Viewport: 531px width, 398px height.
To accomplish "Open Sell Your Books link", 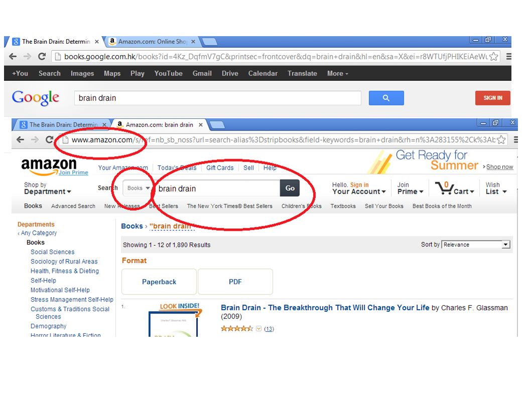I will pos(384,206).
